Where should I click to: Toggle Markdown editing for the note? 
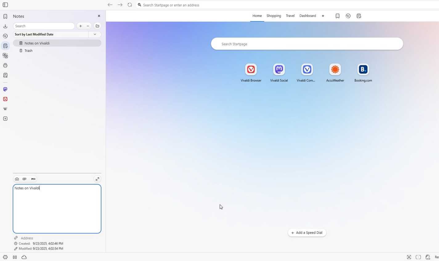coord(33,179)
